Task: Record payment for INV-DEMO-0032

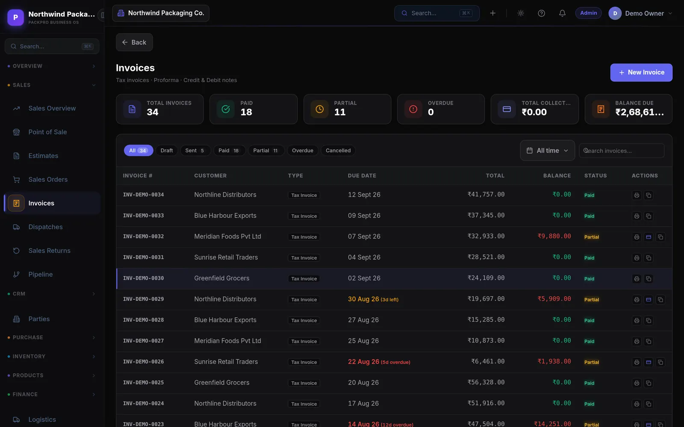Action: point(649,237)
